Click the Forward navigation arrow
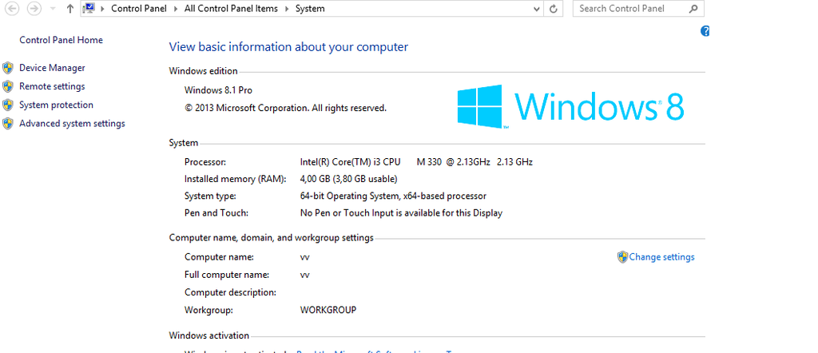The width and height of the screenshot is (818, 353). pos(34,8)
